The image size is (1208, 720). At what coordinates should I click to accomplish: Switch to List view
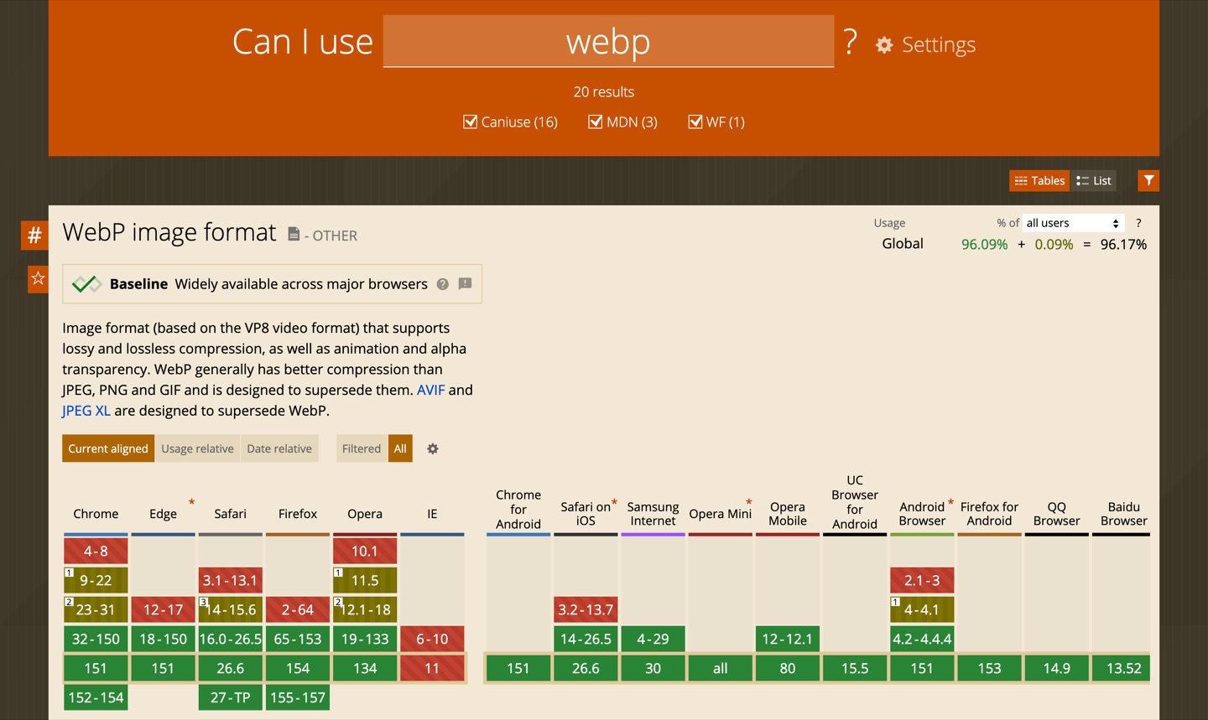pyautogui.click(x=1094, y=180)
